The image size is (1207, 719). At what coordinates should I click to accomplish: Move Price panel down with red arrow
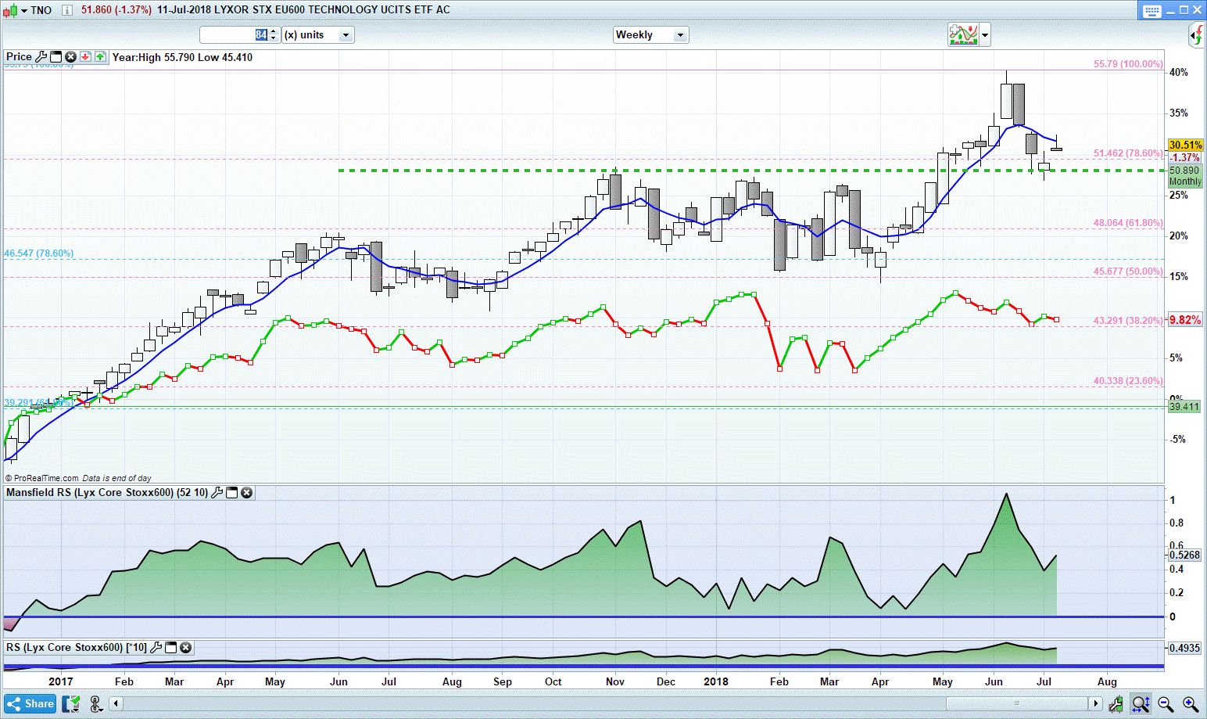tap(85, 56)
